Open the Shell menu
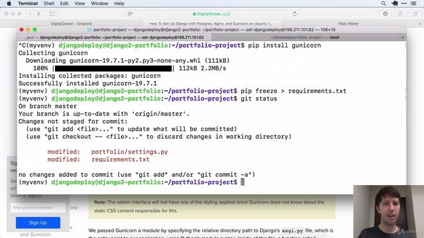 click(x=48, y=3)
